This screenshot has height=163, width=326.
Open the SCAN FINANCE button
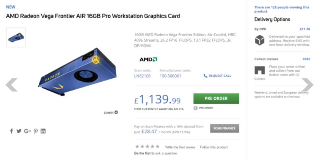pyautogui.click(x=225, y=128)
